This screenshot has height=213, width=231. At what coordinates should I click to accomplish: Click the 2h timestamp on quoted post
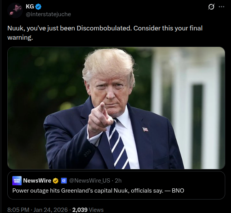coord(118,181)
